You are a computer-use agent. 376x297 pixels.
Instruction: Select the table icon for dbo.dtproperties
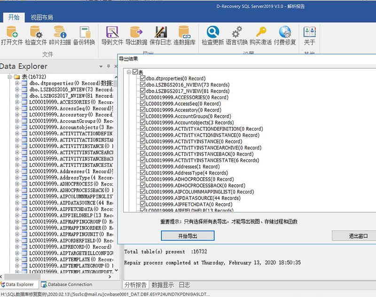[24, 83]
